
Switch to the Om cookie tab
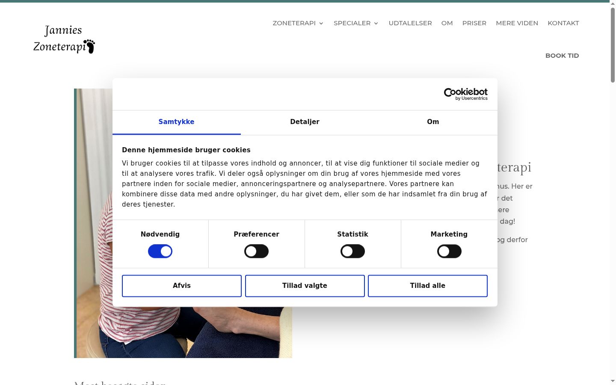[x=433, y=122]
